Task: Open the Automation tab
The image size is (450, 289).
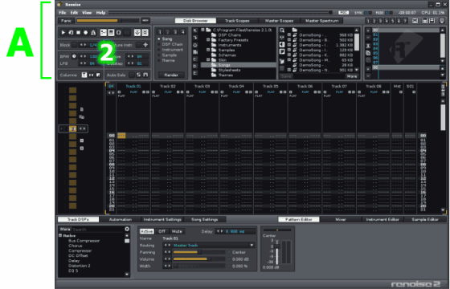Action: tap(121, 219)
